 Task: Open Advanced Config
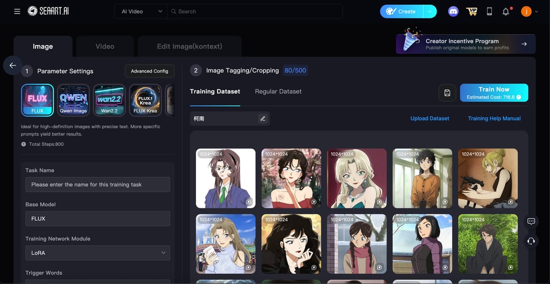149,71
